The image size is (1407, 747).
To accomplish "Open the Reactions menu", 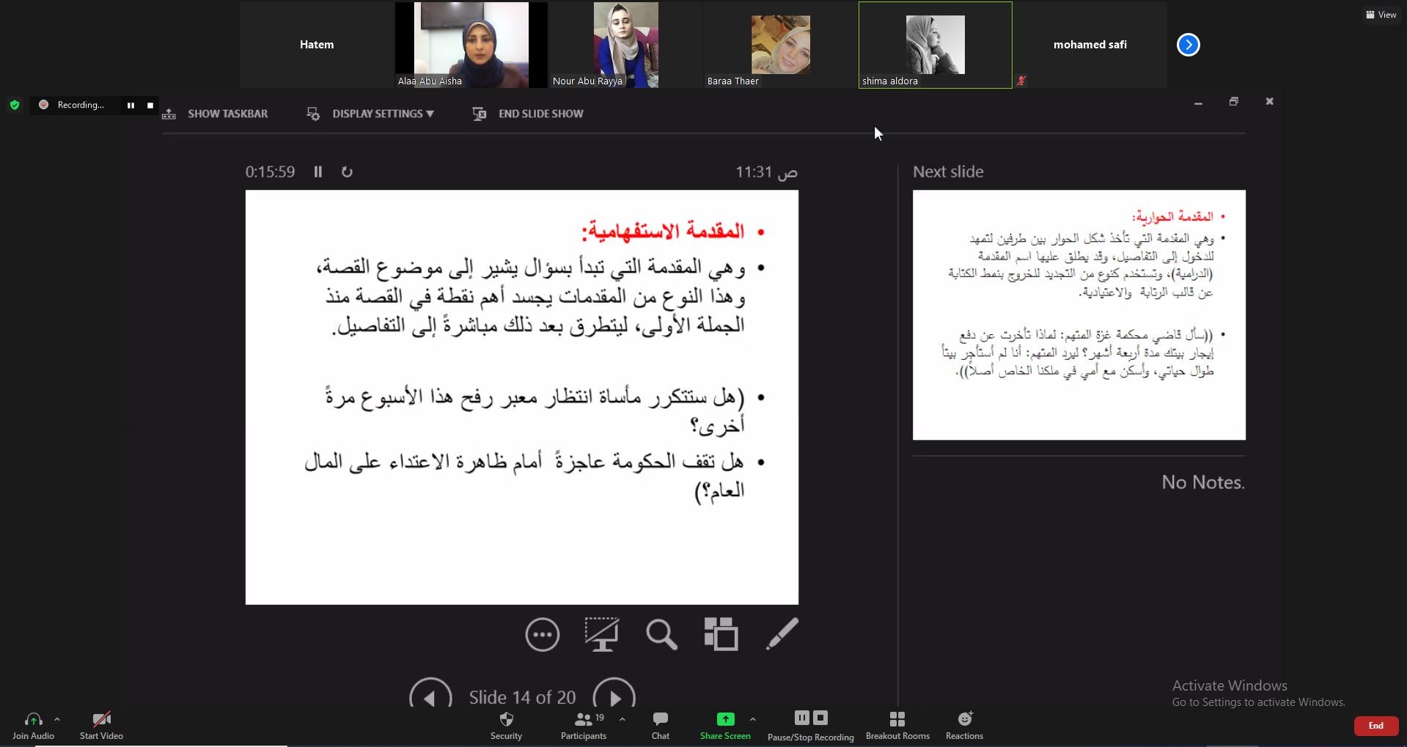I will click(x=964, y=725).
